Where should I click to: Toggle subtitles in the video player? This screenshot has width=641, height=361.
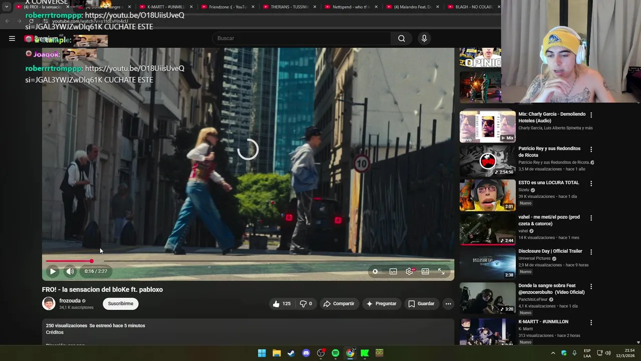coord(393,271)
